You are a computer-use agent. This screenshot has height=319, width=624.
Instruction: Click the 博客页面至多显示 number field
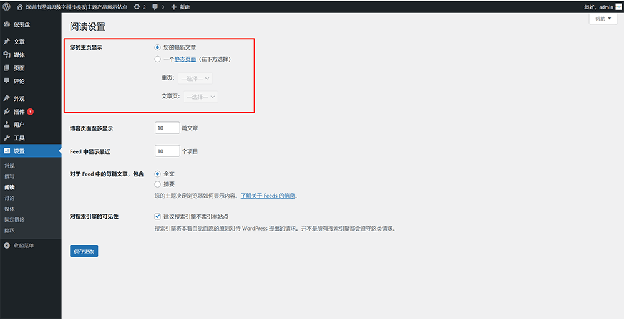[x=167, y=128]
